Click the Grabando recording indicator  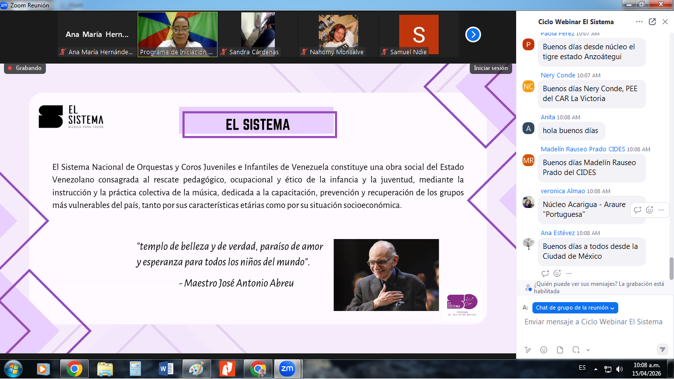pos(25,68)
